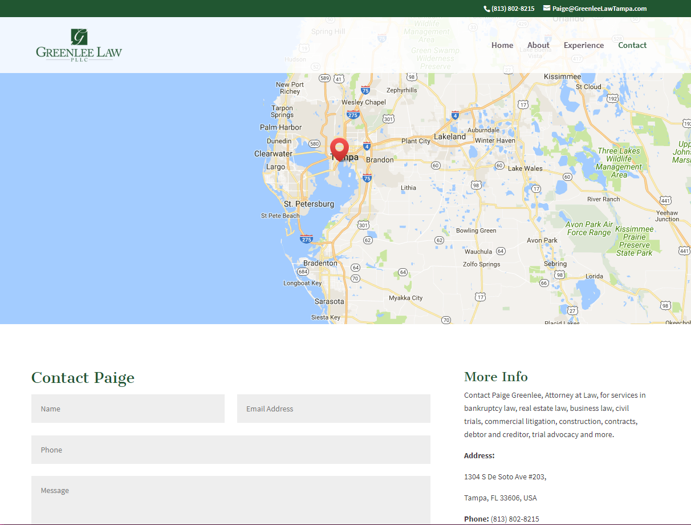Click the Clearwater map label
The image size is (691, 525).
[x=273, y=154]
